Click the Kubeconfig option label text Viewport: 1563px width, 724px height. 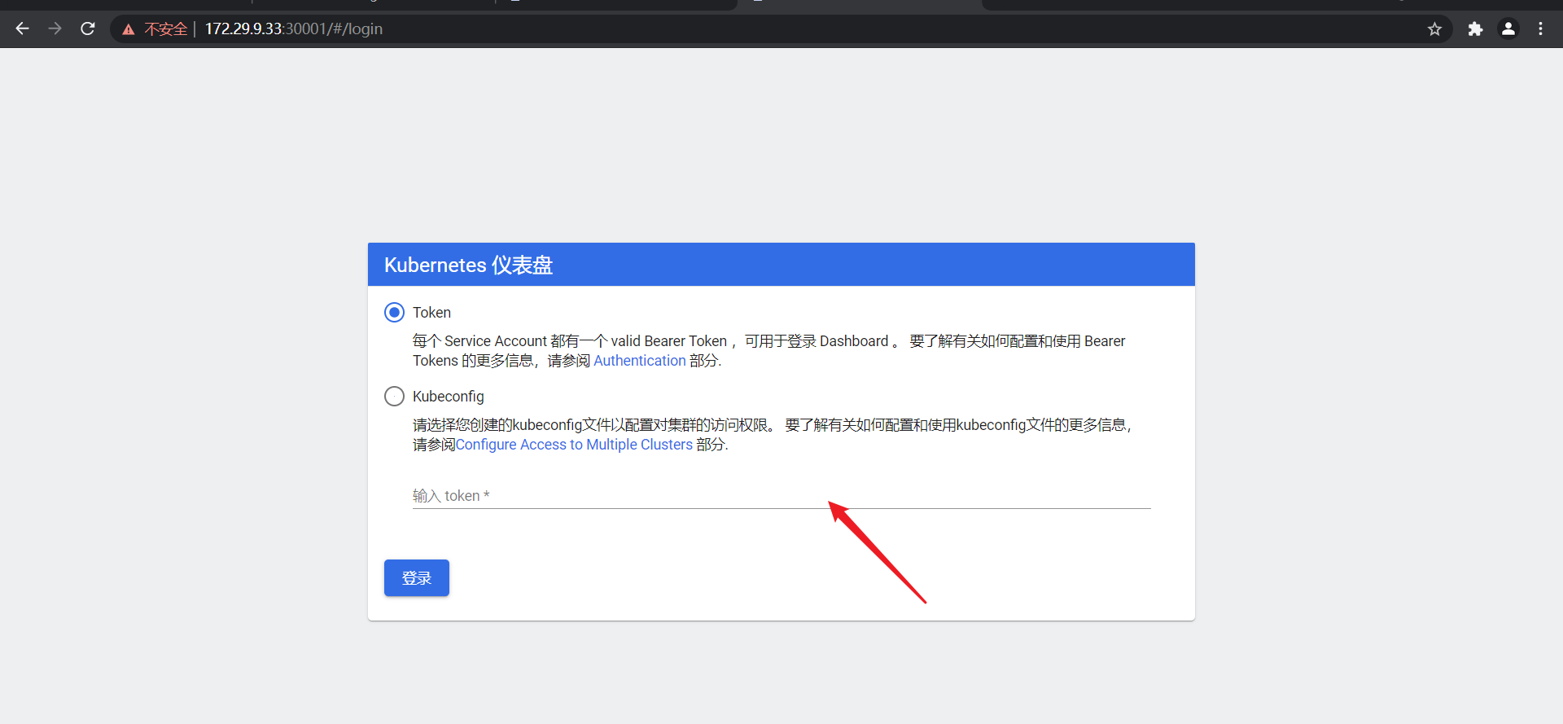tap(449, 397)
